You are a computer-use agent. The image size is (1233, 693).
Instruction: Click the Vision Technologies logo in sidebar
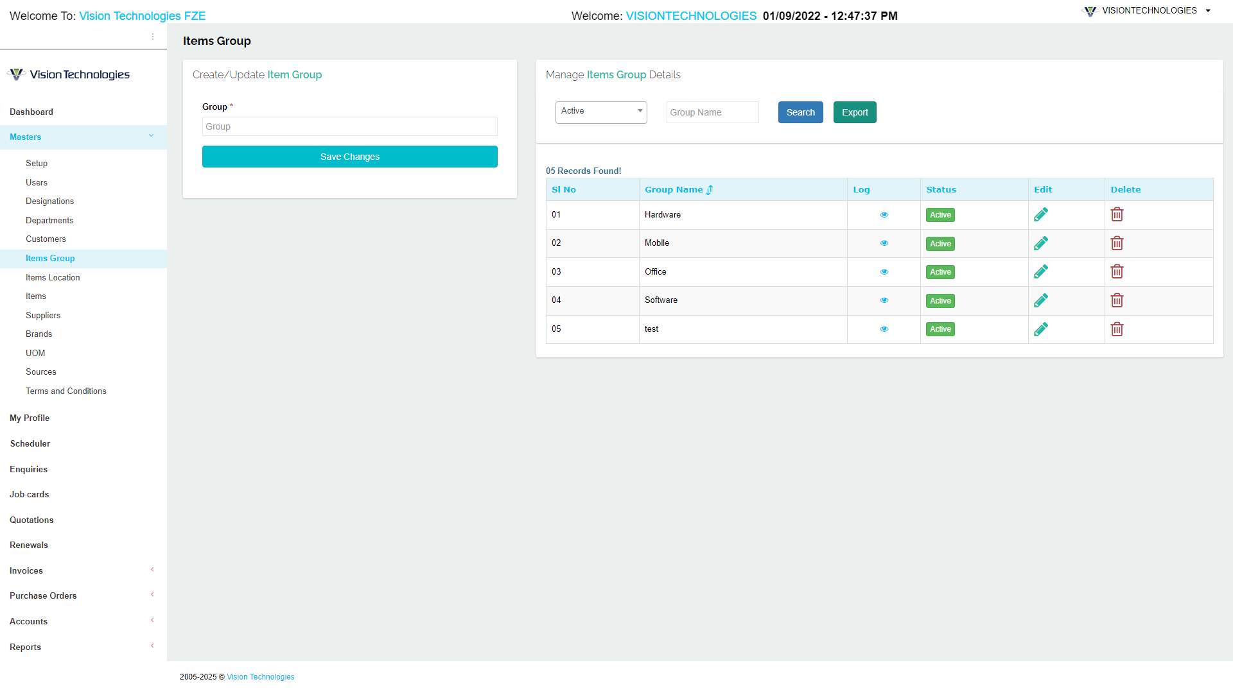pos(69,74)
